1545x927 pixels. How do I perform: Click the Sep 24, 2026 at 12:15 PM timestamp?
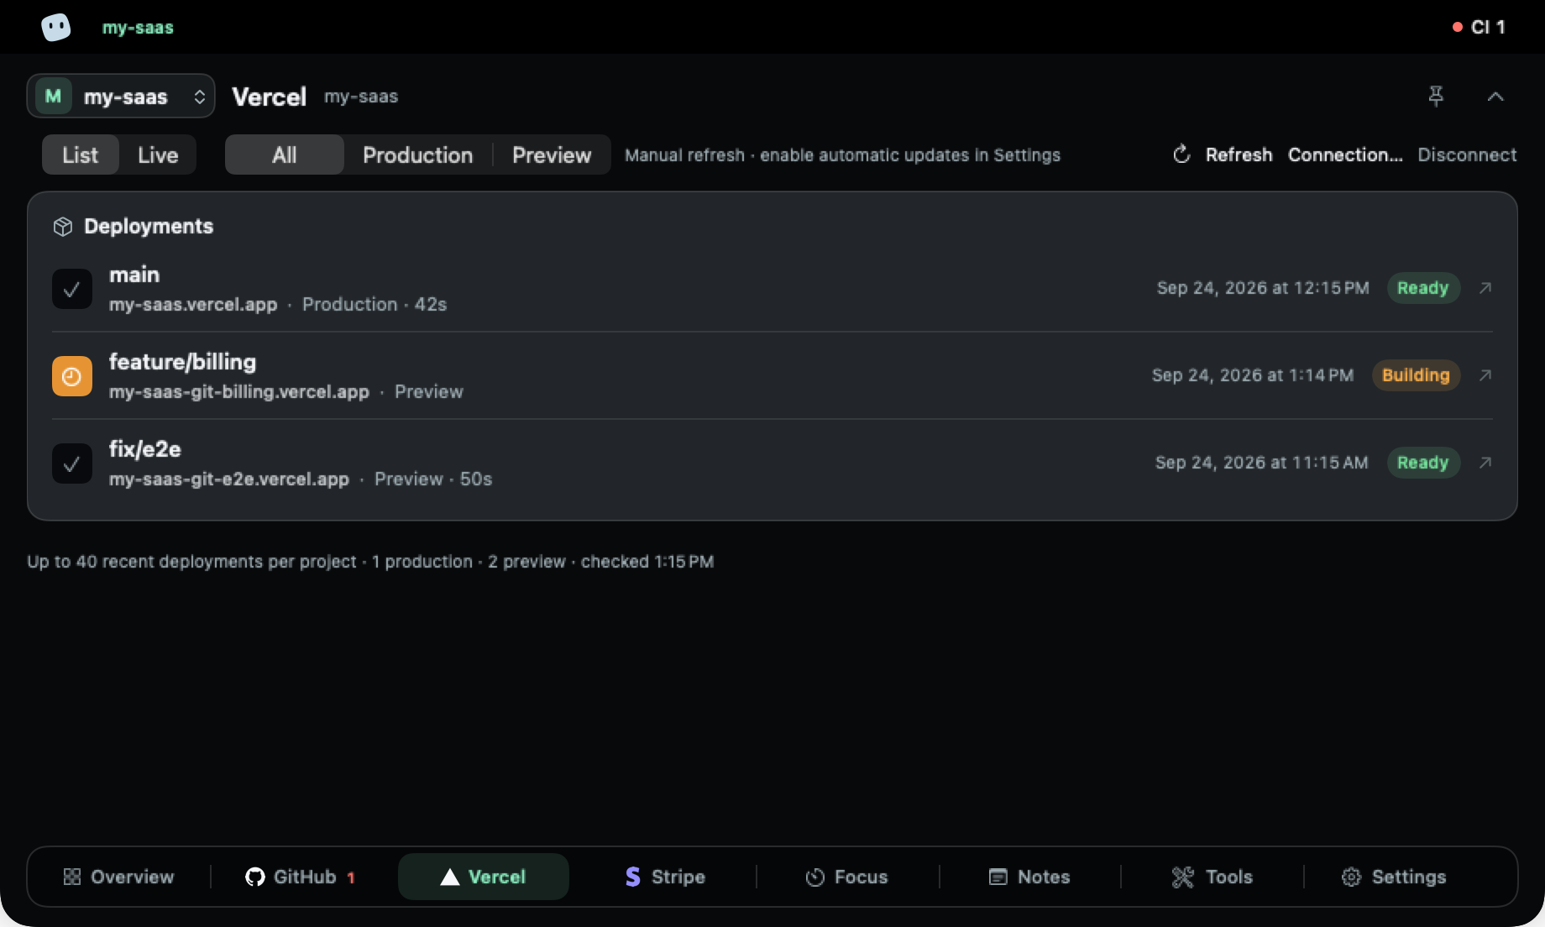[x=1263, y=288]
